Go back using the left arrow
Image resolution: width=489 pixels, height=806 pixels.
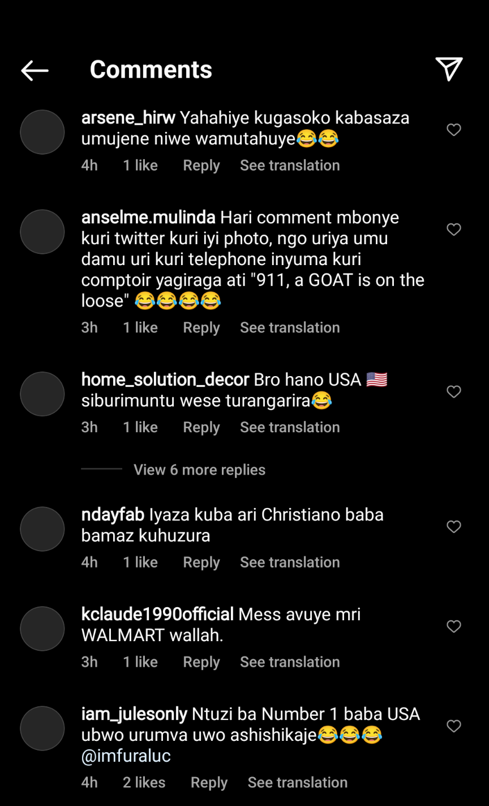coord(35,70)
